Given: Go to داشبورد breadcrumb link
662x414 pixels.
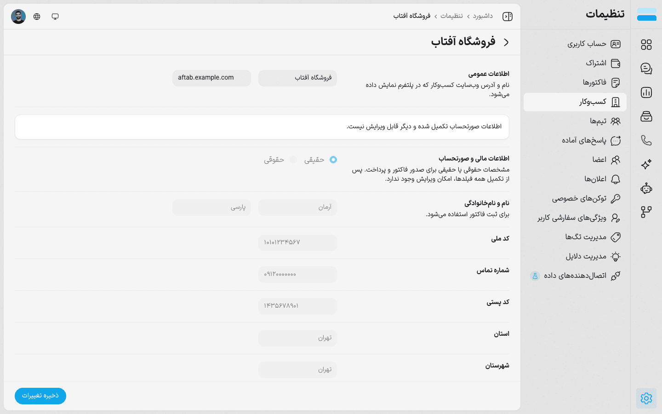Looking at the screenshot, I should point(483,16).
